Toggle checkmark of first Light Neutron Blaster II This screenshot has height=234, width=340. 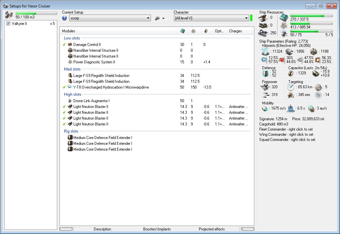pos(64,106)
